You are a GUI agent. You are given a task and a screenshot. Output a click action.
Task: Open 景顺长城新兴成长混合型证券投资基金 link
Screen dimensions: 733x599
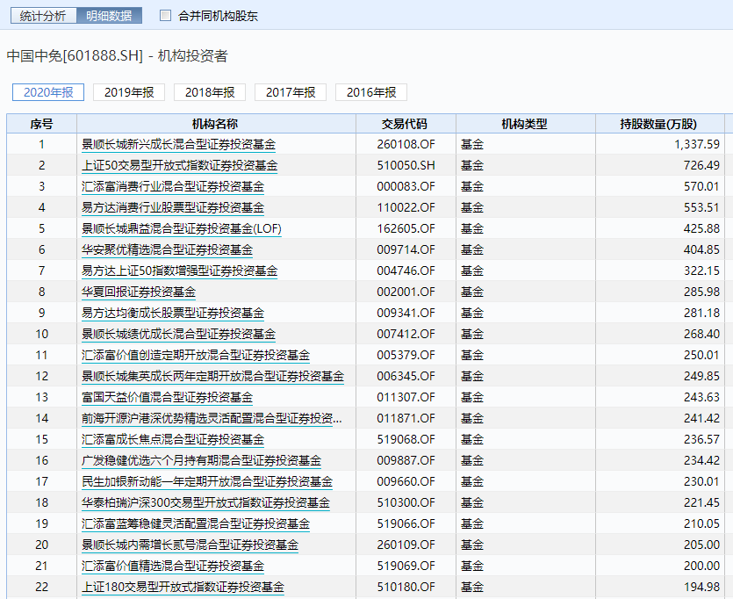pos(178,144)
